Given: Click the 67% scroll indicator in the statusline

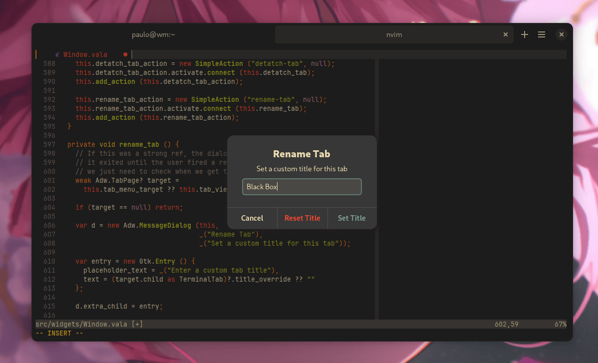Looking at the screenshot, I should [x=560, y=324].
